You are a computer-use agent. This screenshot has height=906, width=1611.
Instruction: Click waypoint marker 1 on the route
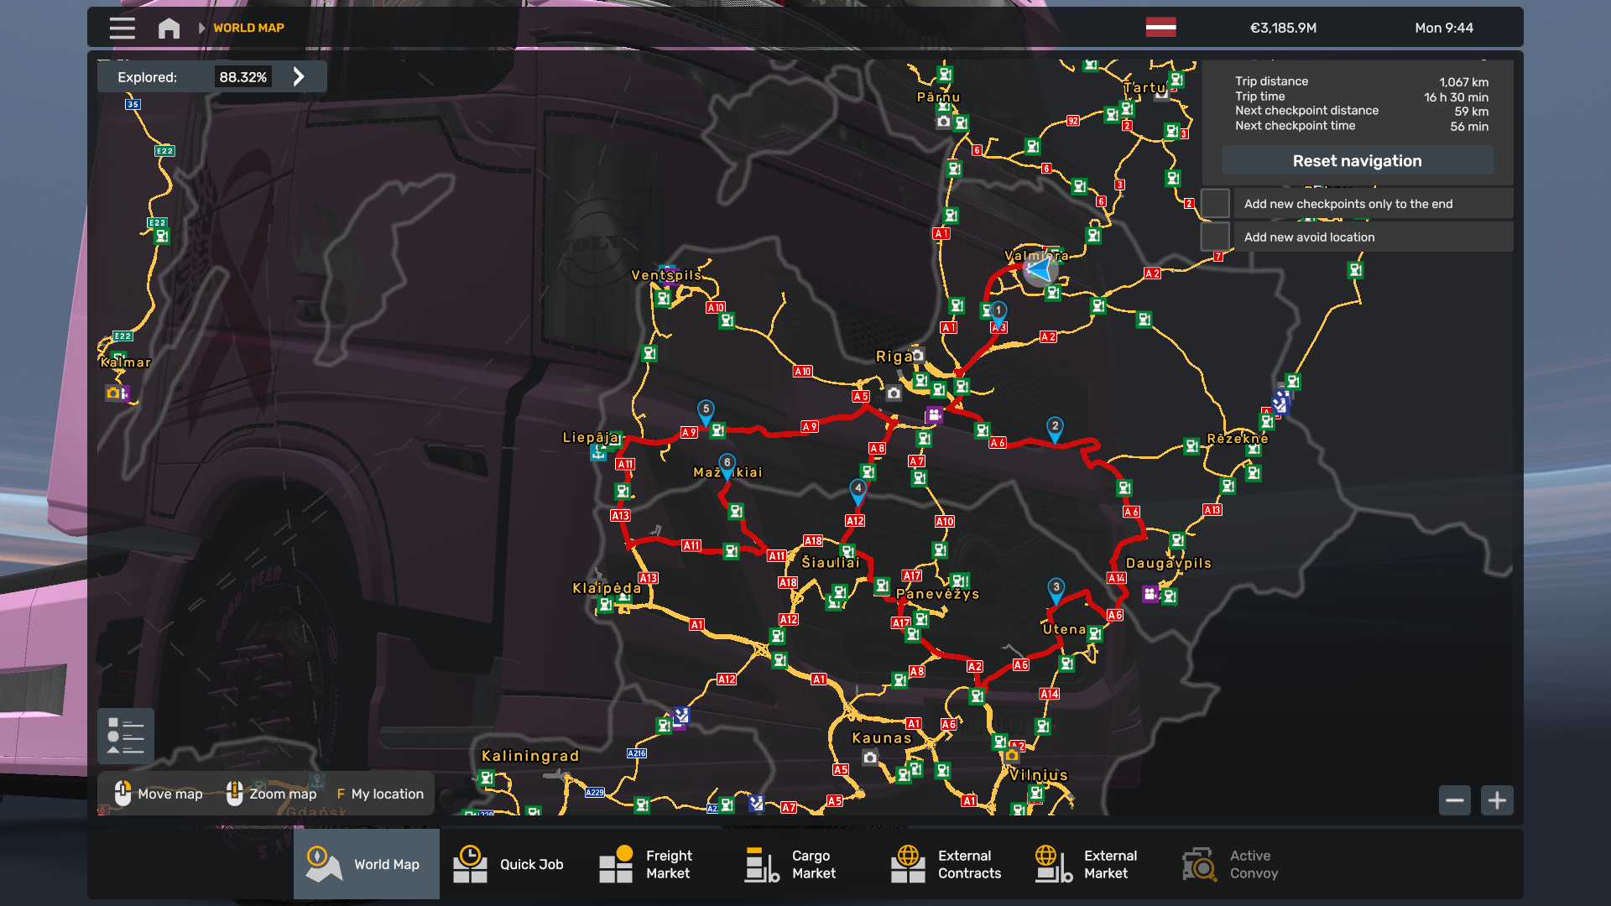(x=998, y=310)
